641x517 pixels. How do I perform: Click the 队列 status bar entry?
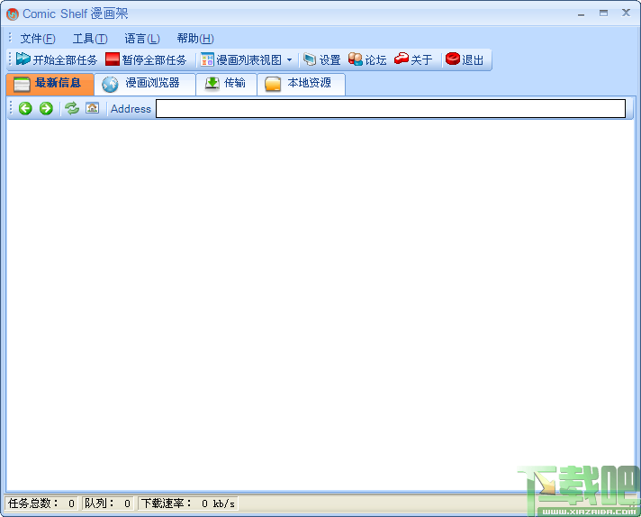(x=108, y=503)
